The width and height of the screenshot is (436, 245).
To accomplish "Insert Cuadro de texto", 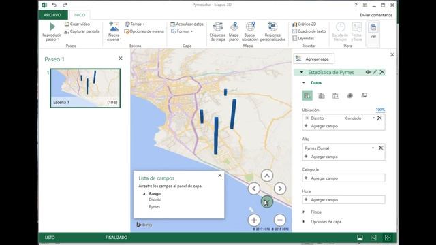I will click(x=309, y=31).
